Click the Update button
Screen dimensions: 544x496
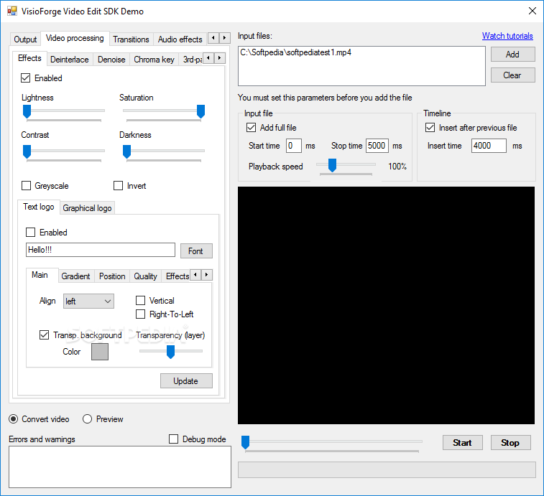click(186, 381)
